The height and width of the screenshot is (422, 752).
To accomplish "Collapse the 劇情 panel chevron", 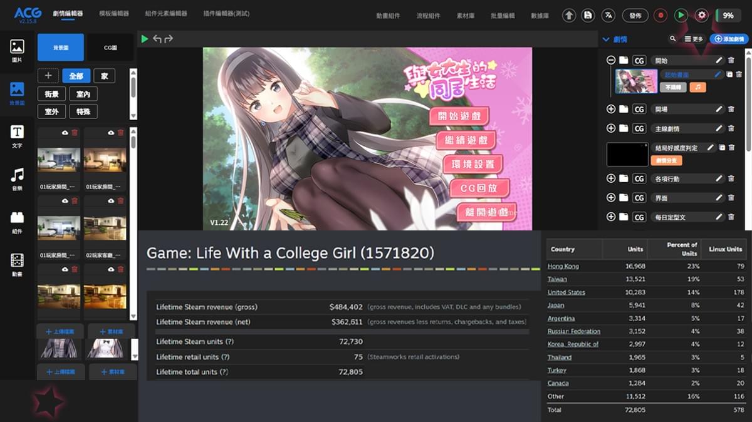I will 606,39.
